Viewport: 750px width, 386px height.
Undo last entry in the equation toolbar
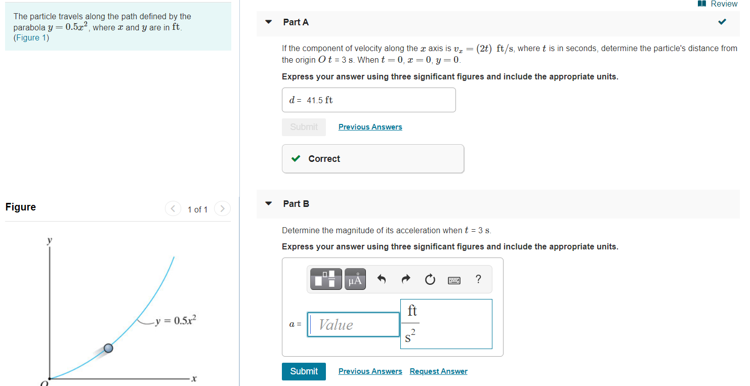click(381, 279)
